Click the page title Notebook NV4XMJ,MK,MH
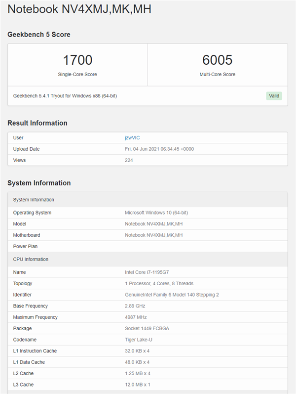Viewport: 296px width, 394px height. point(79,9)
